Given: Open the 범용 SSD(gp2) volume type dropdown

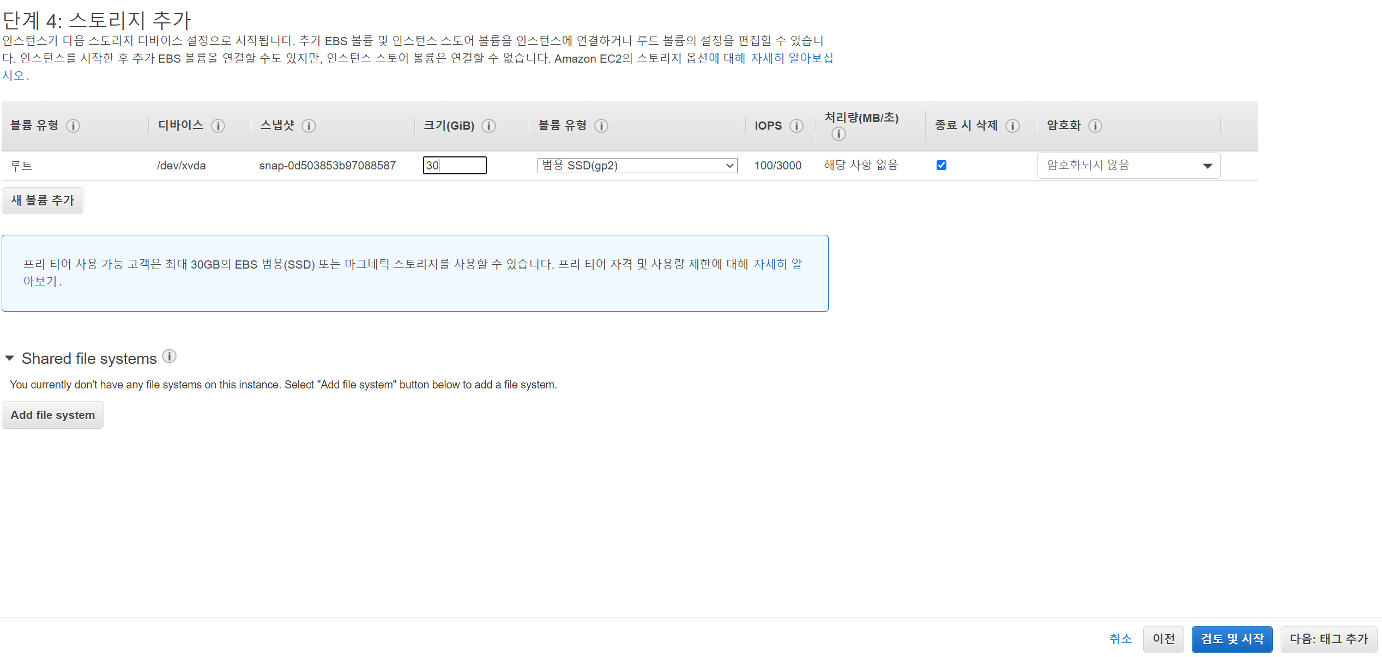Looking at the screenshot, I should (637, 166).
